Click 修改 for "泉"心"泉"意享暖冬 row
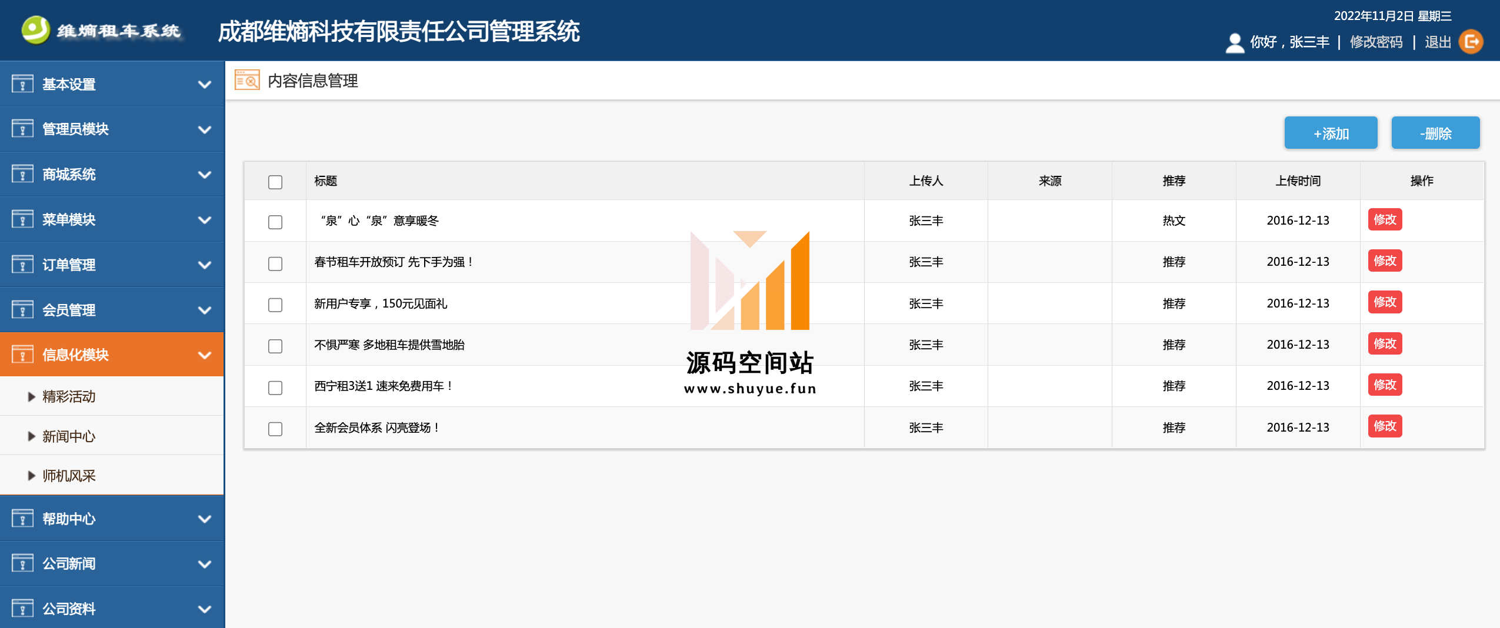 click(x=1385, y=219)
